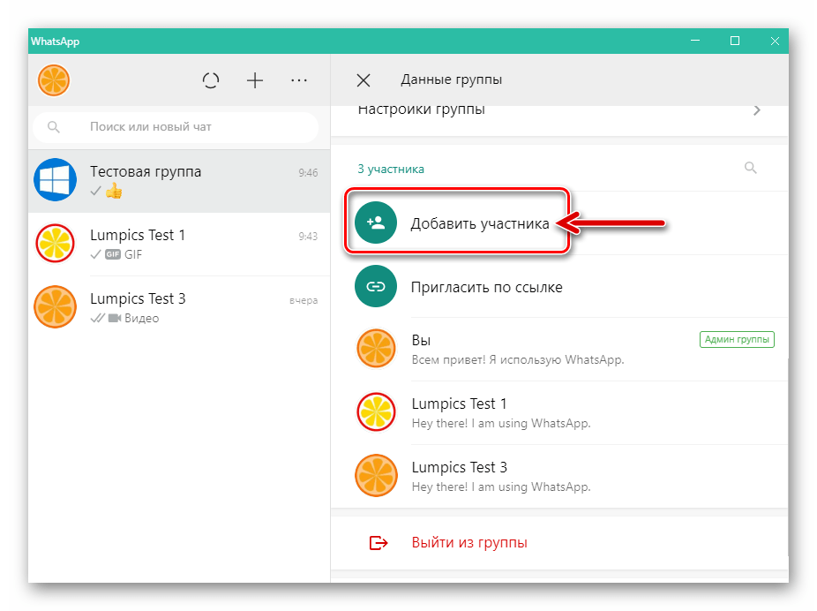This screenshot has height=611, width=817.
Task: Close the group info panel with X
Action: click(364, 80)
